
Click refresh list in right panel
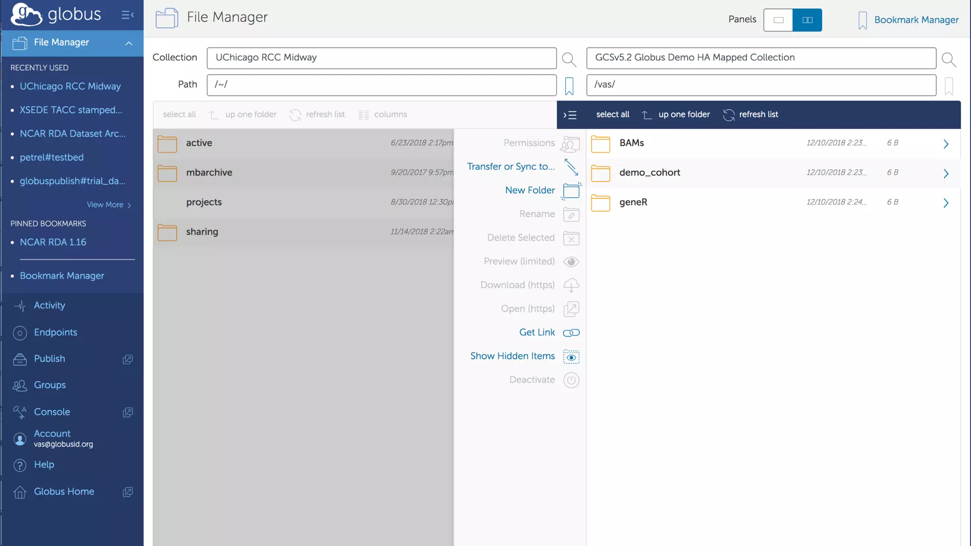pyautogui.click(x=751, y=115)
